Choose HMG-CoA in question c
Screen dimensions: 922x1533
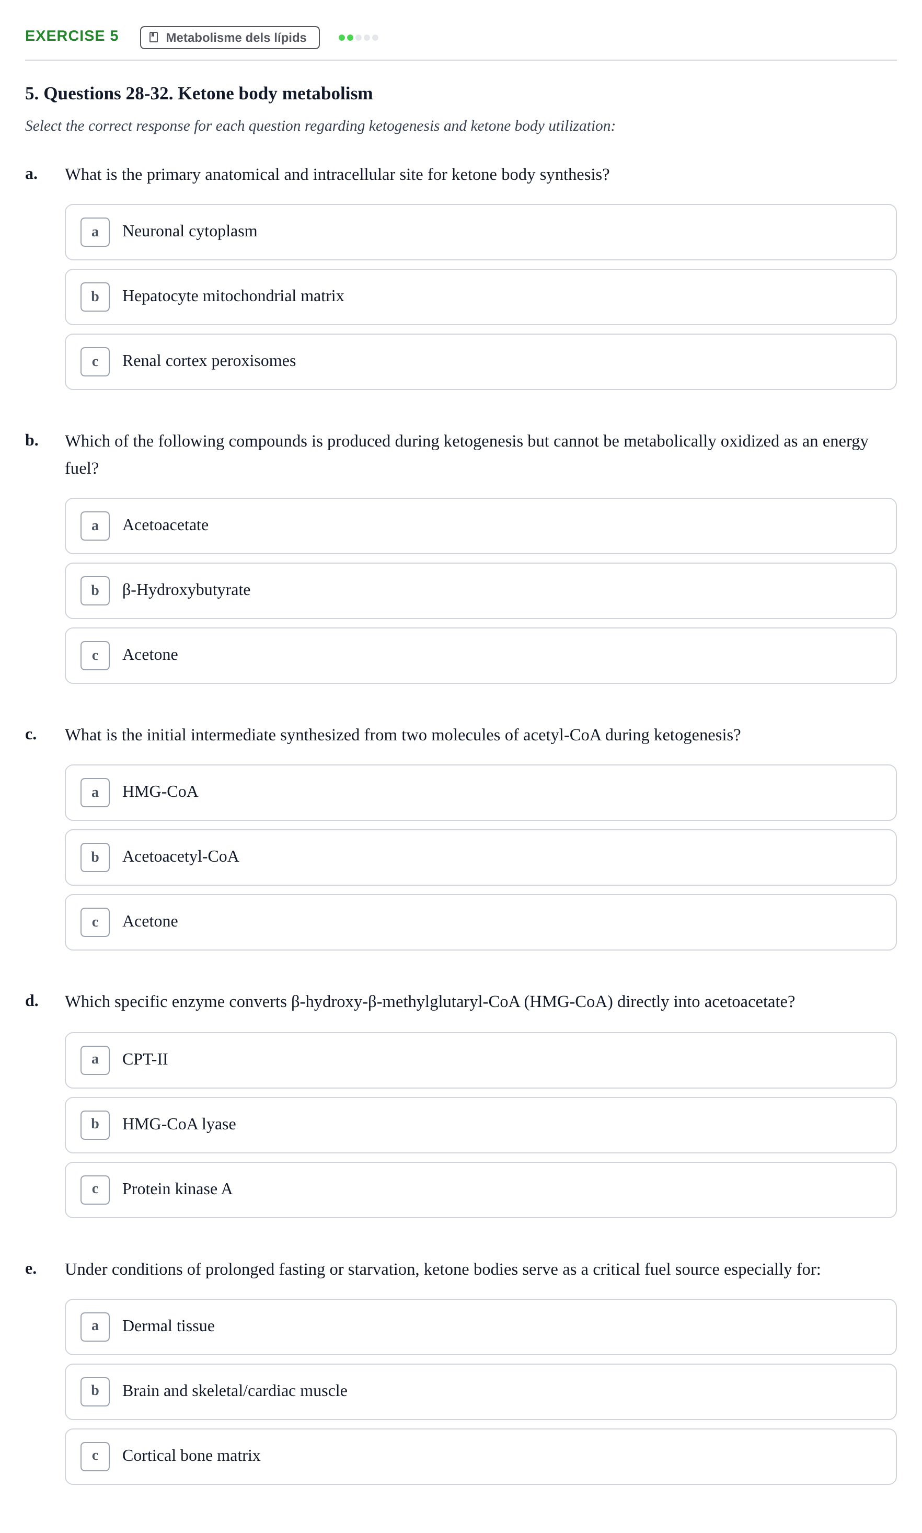tap(480, 793)
